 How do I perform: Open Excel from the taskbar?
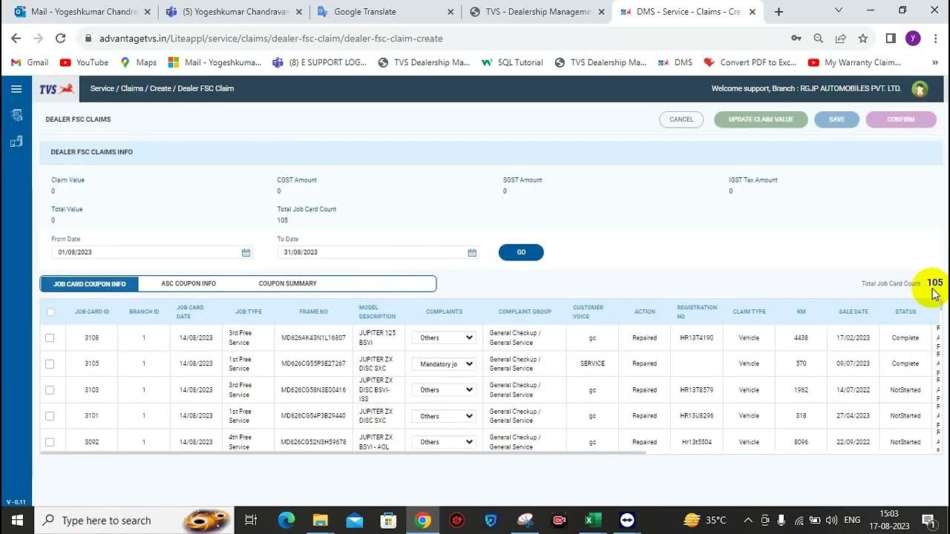(x=592, y=520)
